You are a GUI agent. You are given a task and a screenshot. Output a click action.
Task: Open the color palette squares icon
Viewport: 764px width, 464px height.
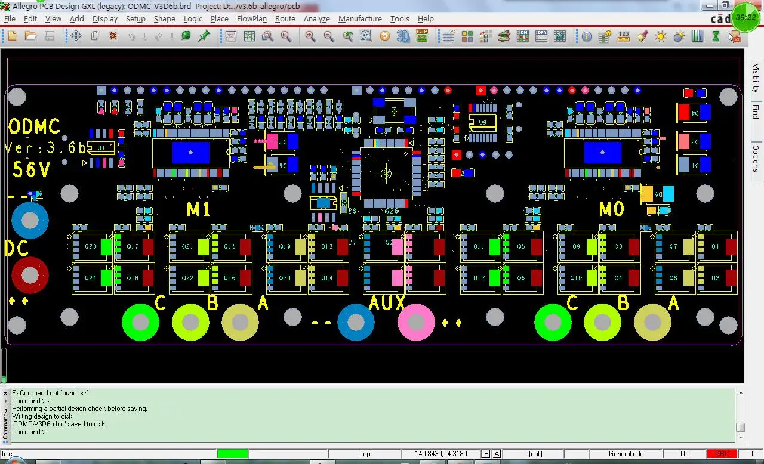pos(467,36)
